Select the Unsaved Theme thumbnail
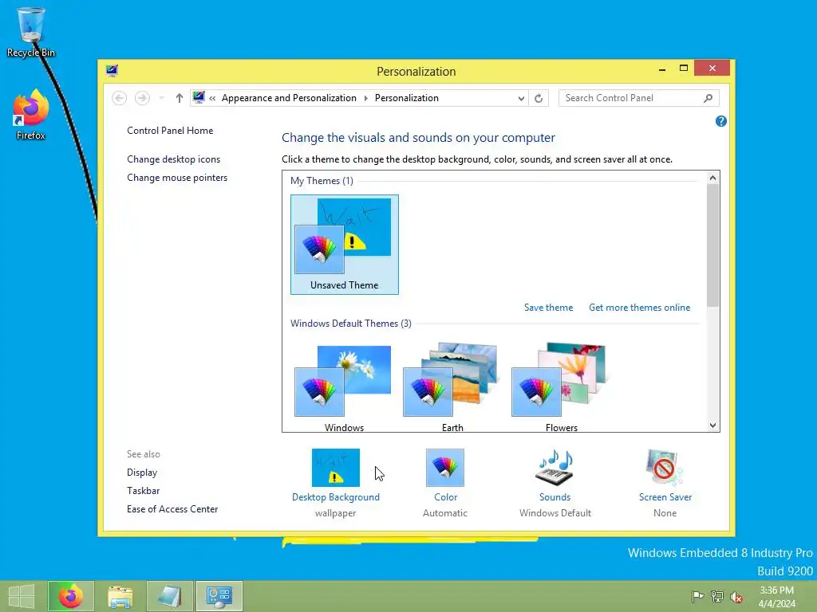Viewport: 817px width, 612px height. (345, 245)
